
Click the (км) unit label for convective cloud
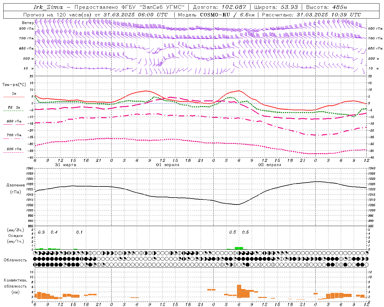tap(16, 292)
